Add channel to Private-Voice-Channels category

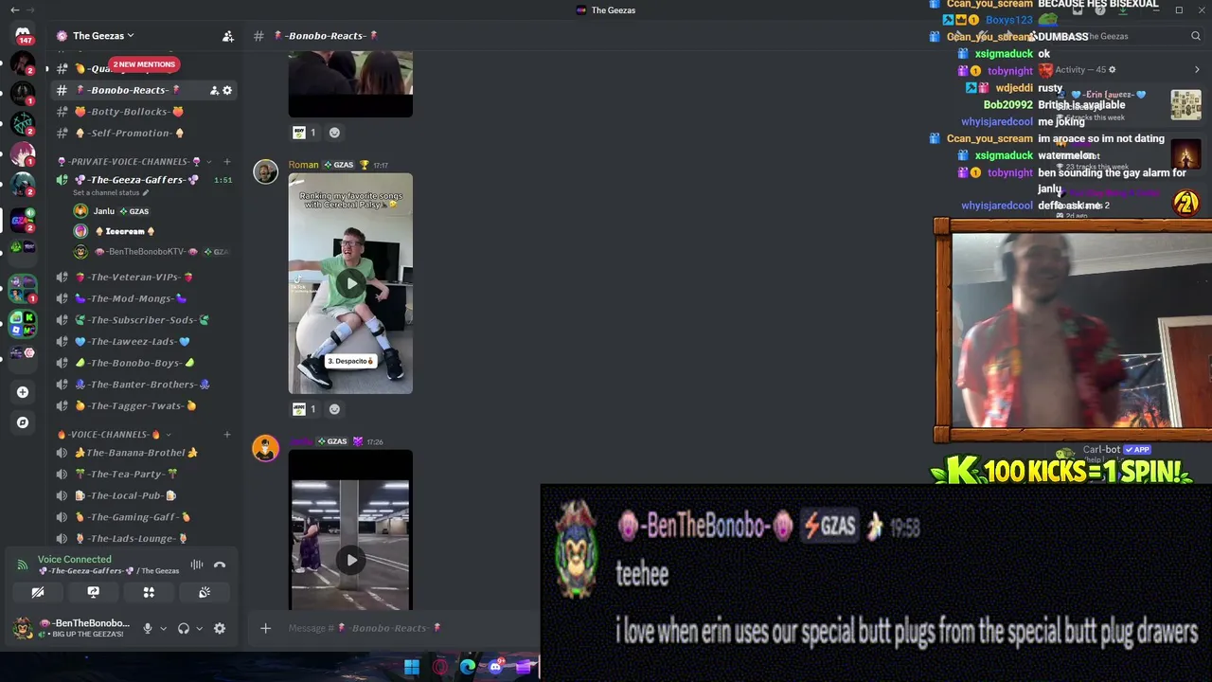(227, 161)
